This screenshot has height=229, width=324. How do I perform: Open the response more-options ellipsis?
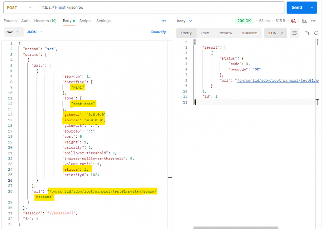click(x=313, y=21)
